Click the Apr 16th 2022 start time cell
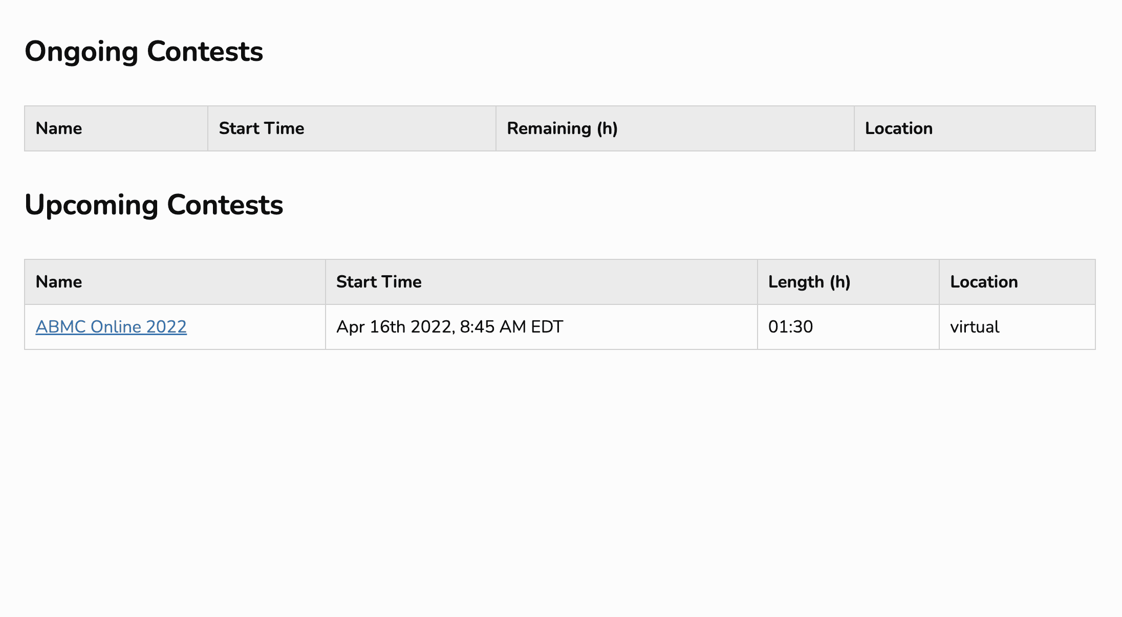The image size is (1122, 617). point(450,326)
